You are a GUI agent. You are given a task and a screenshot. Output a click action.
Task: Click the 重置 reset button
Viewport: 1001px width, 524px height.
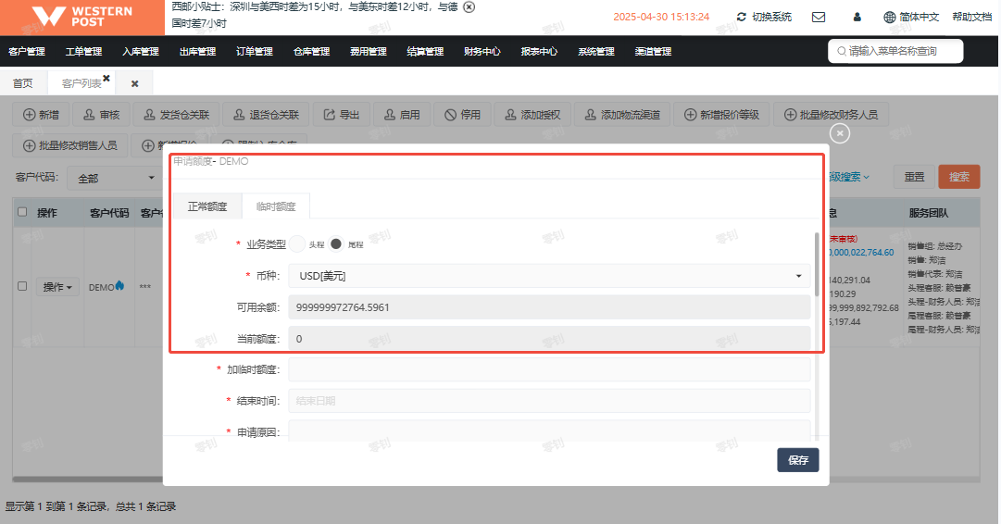coord(914,177)
